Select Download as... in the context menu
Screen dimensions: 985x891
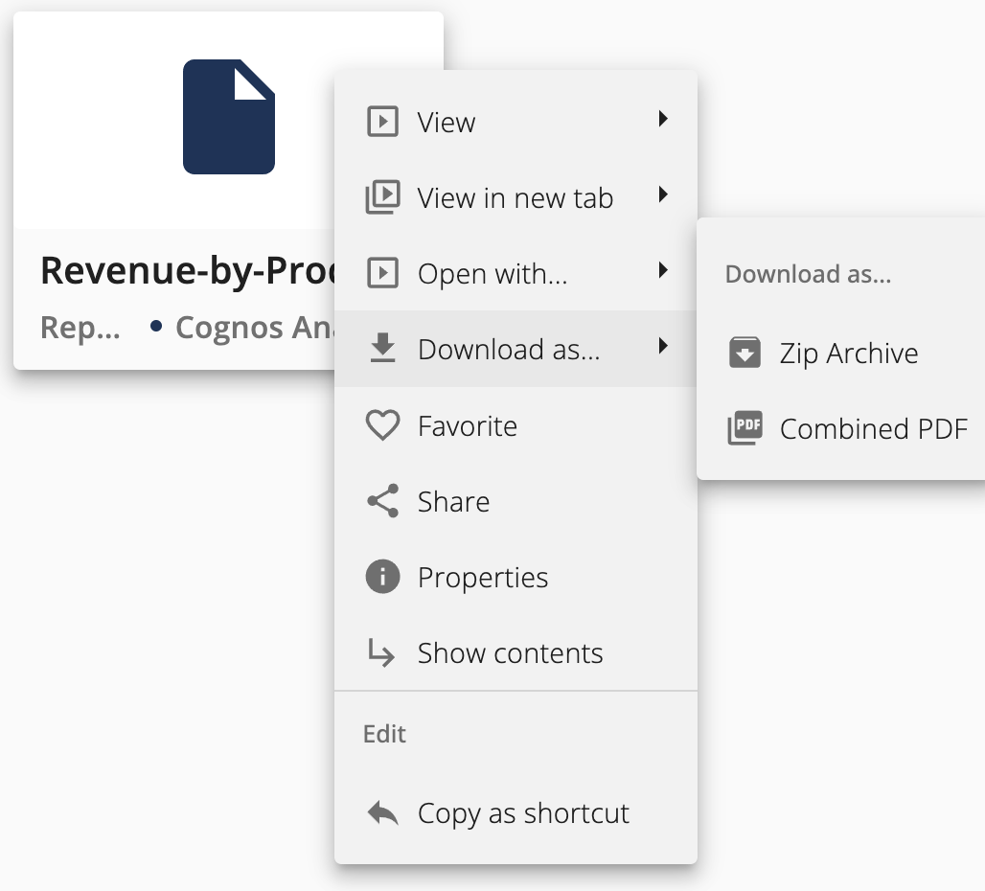tap(515, 349)
